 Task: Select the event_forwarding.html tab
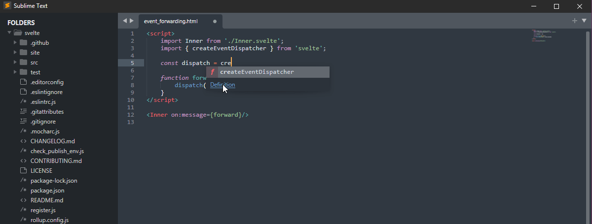coord(171,22)
